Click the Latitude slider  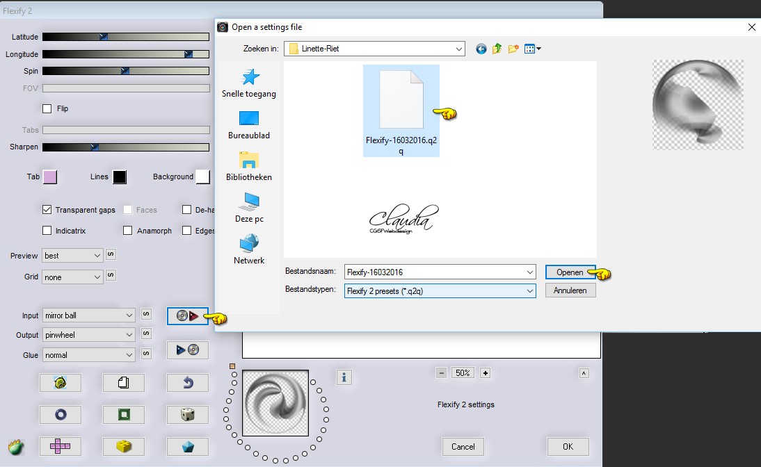pyautogui.click(x=126, y=37)
